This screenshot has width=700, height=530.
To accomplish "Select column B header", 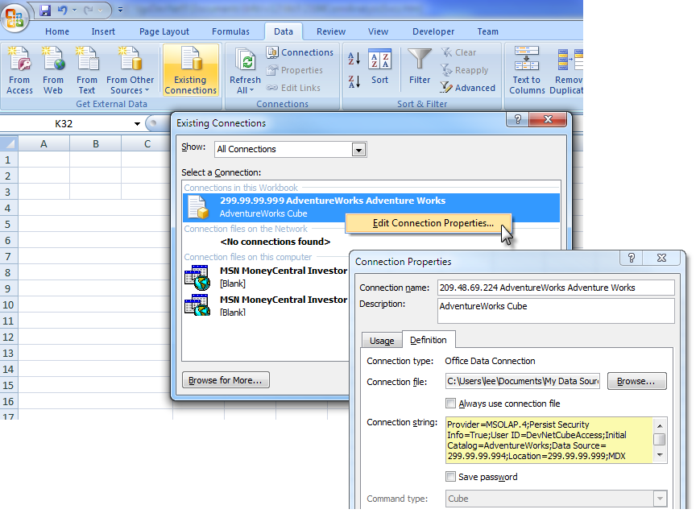I will point(96,144).
